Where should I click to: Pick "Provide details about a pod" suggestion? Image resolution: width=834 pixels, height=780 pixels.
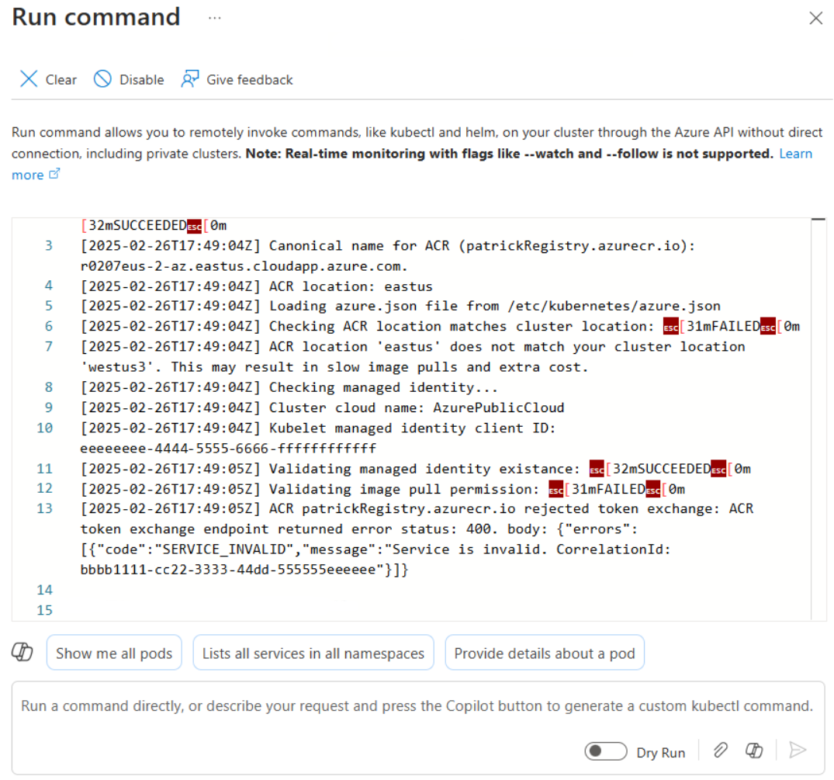click(x=545, y=653)
